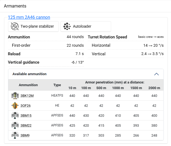This screenshot has height=146, width=171.
Task: Click the 3BM15 shell icon
Action: (14, 116)
